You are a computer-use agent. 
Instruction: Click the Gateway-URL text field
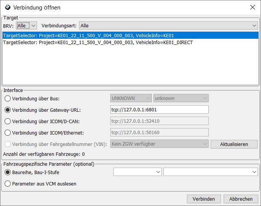(x=159, y=109)
